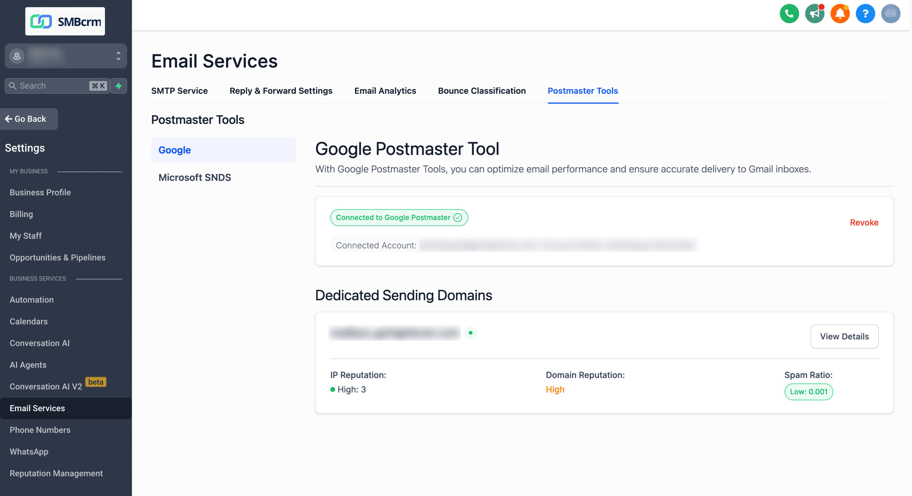This screenshot has height=496, width=912.
Task: Click the Connected to Google Postmaster badge
Action: point(399,218)
